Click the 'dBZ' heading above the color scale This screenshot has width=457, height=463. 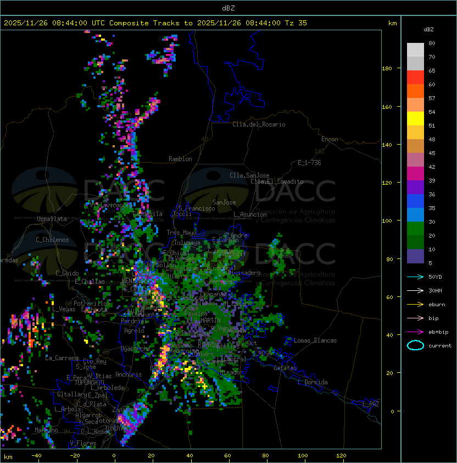[428, 30]
